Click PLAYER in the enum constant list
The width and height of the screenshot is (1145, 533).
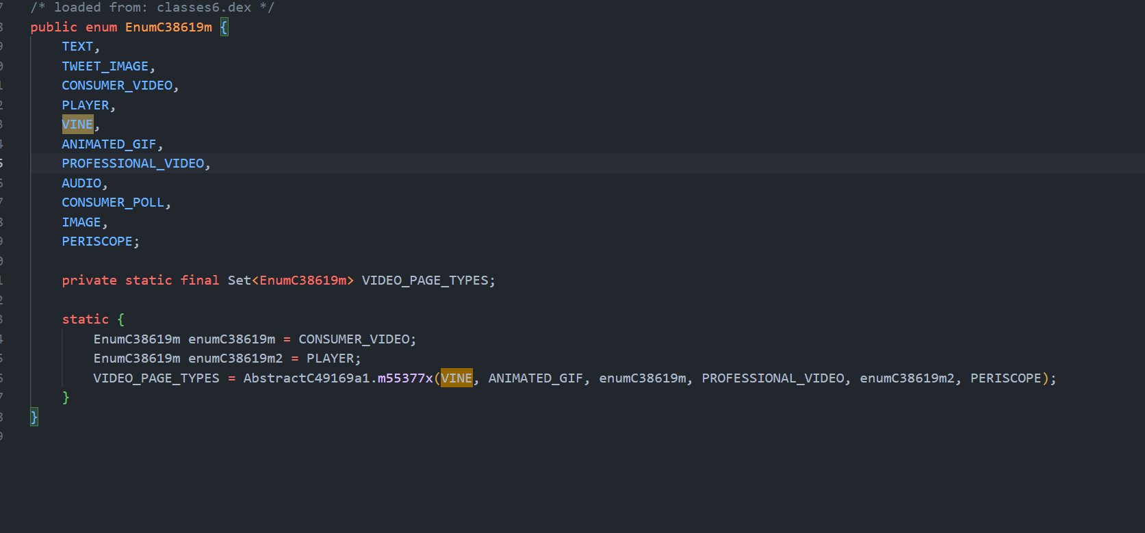(x=86, y=105)
